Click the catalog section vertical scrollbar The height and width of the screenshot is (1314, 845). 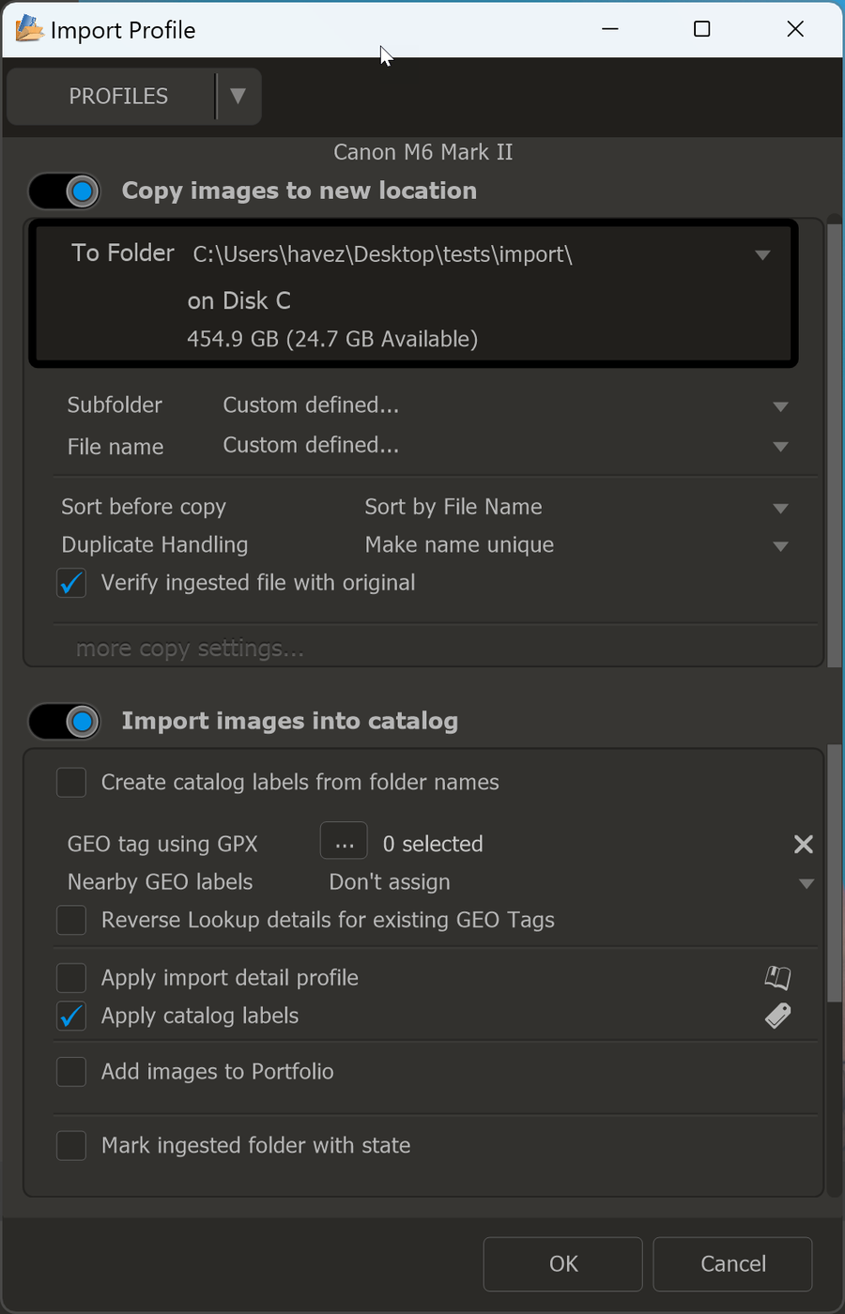click(834, 873)
